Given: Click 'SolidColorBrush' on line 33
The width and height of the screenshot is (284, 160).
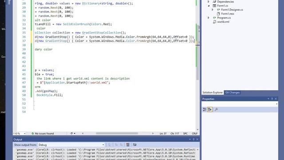Looking at the screenshot, I should (76, 24).
